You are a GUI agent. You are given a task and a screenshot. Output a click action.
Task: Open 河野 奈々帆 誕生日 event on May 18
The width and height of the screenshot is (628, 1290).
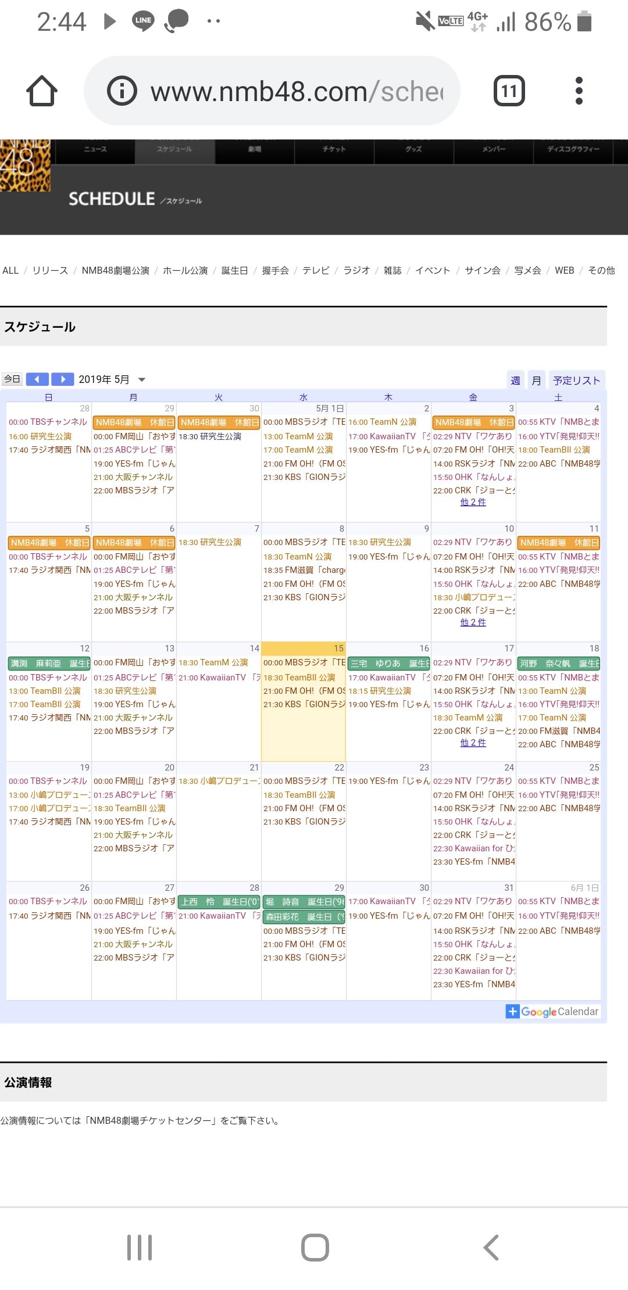[x=559, y=664]
